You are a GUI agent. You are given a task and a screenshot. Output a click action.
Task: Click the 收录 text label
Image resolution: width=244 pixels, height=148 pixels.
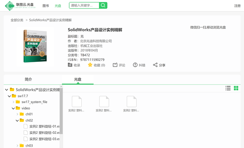[77, 65]
